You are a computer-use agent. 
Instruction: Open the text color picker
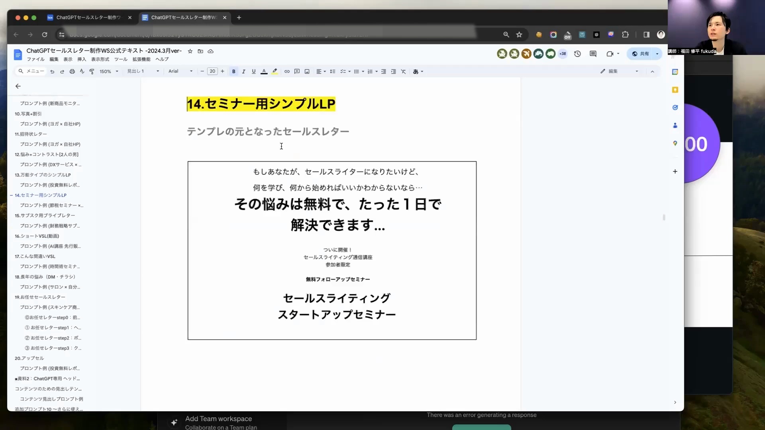264,71
